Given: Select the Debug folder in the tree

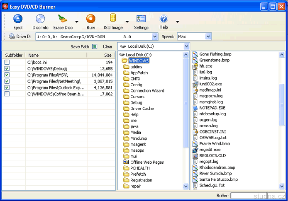Looking at the screenshot, I should [x=136, y=102].
